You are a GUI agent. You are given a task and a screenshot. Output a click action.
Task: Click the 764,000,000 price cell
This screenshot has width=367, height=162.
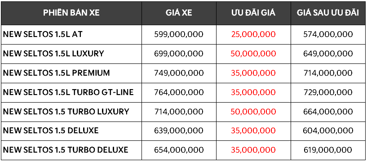coord(179,92)
